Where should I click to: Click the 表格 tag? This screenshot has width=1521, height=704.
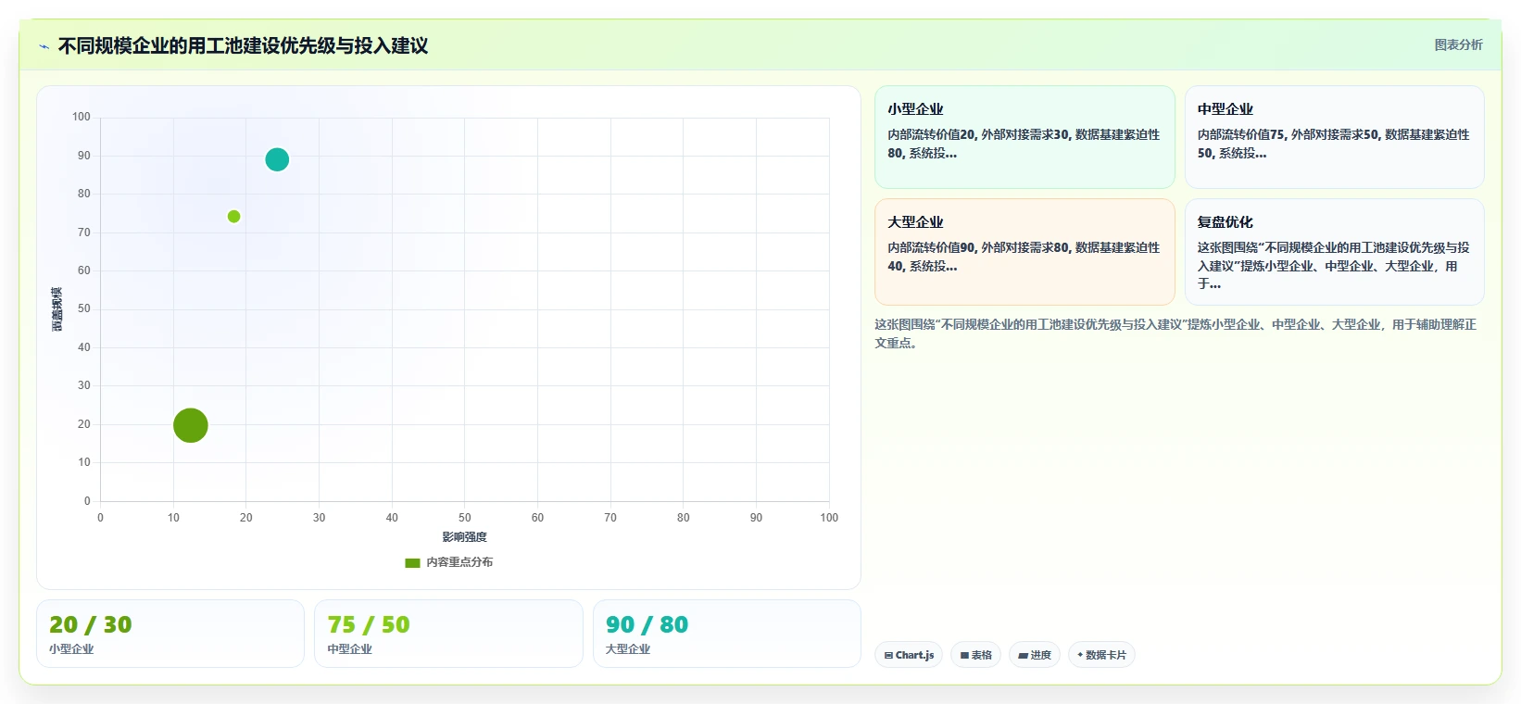(975, 655)
